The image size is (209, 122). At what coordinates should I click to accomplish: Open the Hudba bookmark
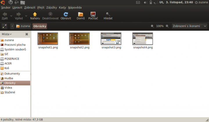click(15, 78)
